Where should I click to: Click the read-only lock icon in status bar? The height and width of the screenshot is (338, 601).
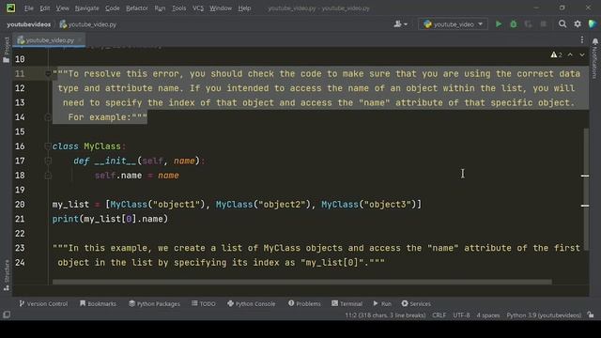click(591, 315)
